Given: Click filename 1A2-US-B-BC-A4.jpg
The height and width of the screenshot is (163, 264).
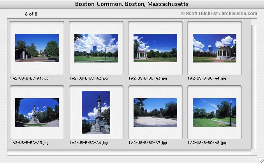Looking at the screenshot, I should click(x=207, y=78).
